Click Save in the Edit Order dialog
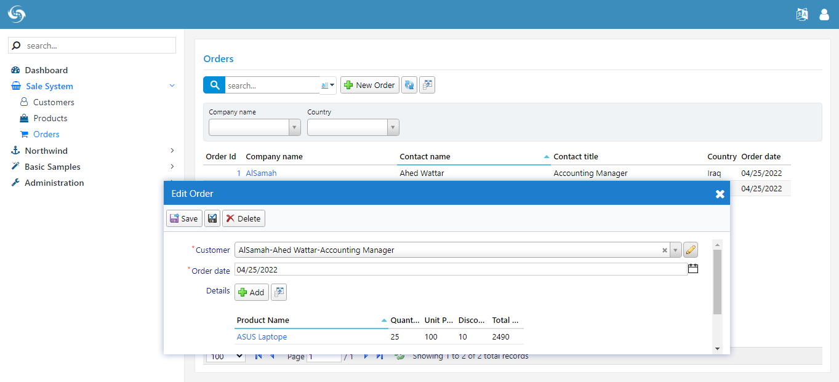 (184, 218)
